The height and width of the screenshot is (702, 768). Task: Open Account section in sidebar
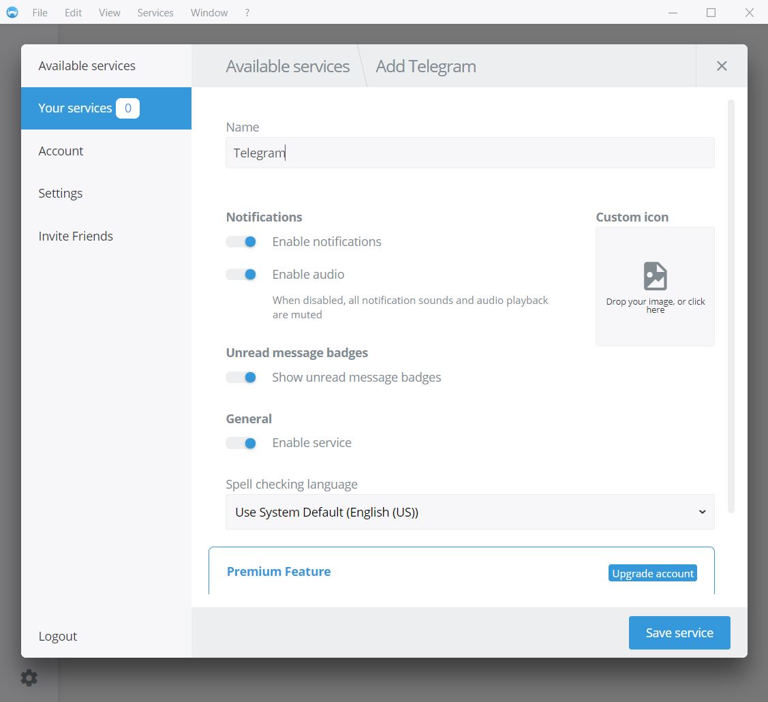[106, 151]
